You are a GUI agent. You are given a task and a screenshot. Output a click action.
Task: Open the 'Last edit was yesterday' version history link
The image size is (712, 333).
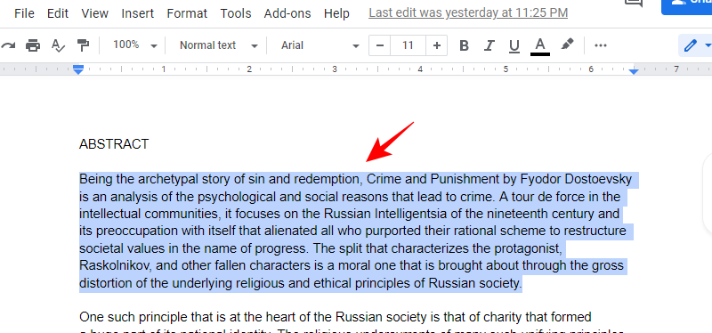(468, 12)
